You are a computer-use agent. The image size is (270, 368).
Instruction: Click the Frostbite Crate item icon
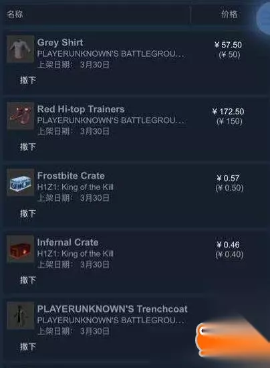click(x=21, y=183)
